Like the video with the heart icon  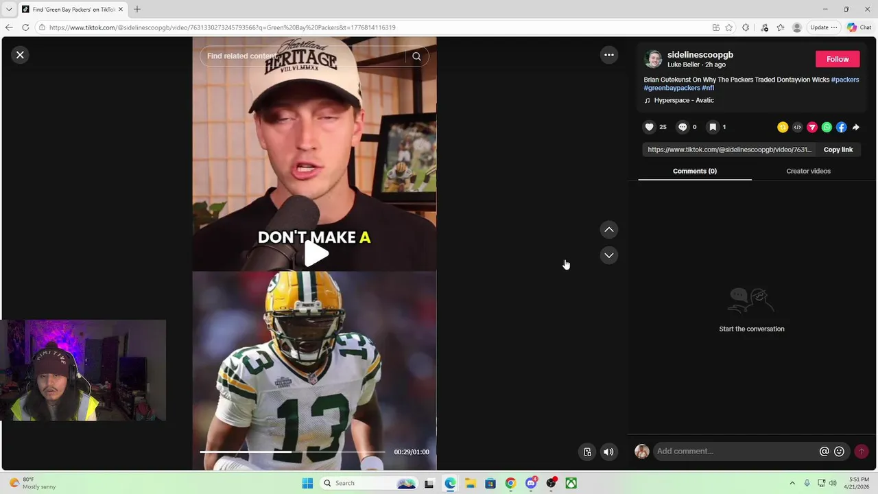tap(649, 127)
